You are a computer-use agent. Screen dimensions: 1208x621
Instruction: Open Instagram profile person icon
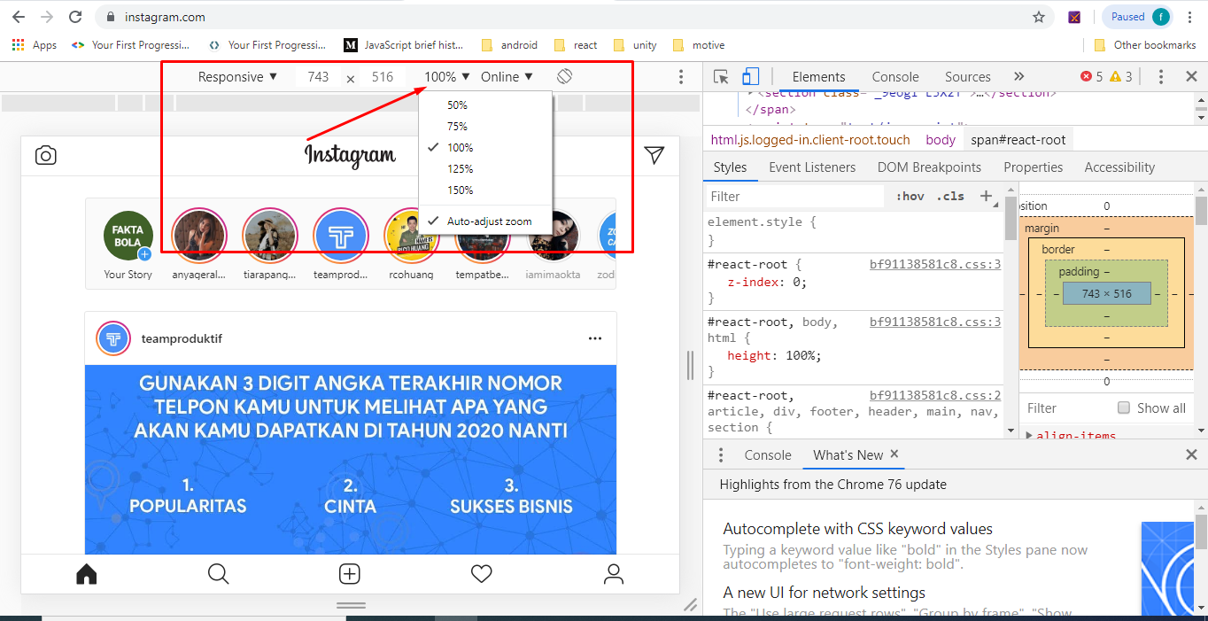(614, 574)
